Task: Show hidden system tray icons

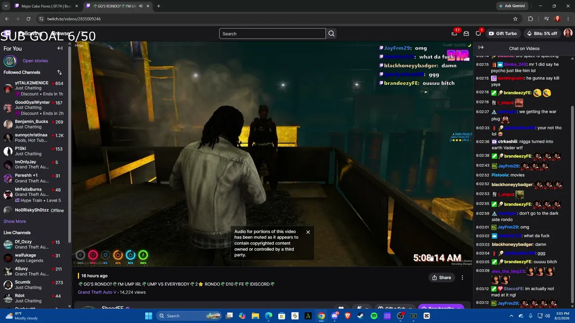Action: tap(511, 316)
